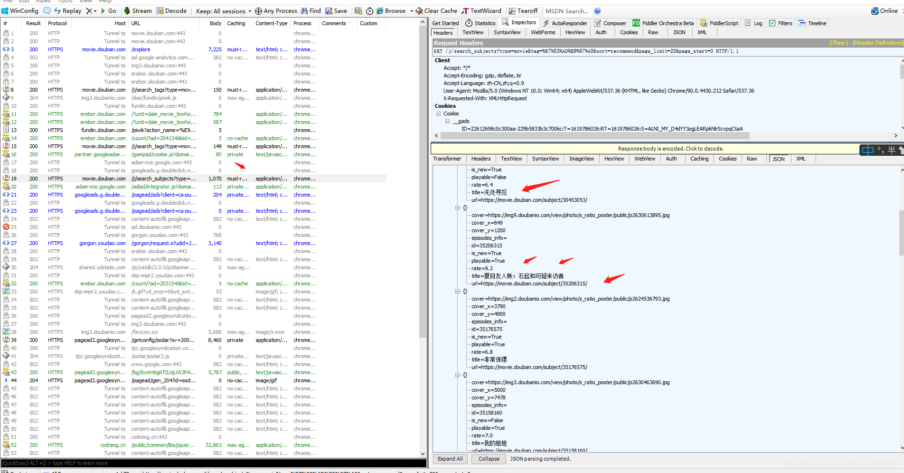Switch to the AutoResponder tab
Viewport: 904px width, 473px height.
pos(565,23)
